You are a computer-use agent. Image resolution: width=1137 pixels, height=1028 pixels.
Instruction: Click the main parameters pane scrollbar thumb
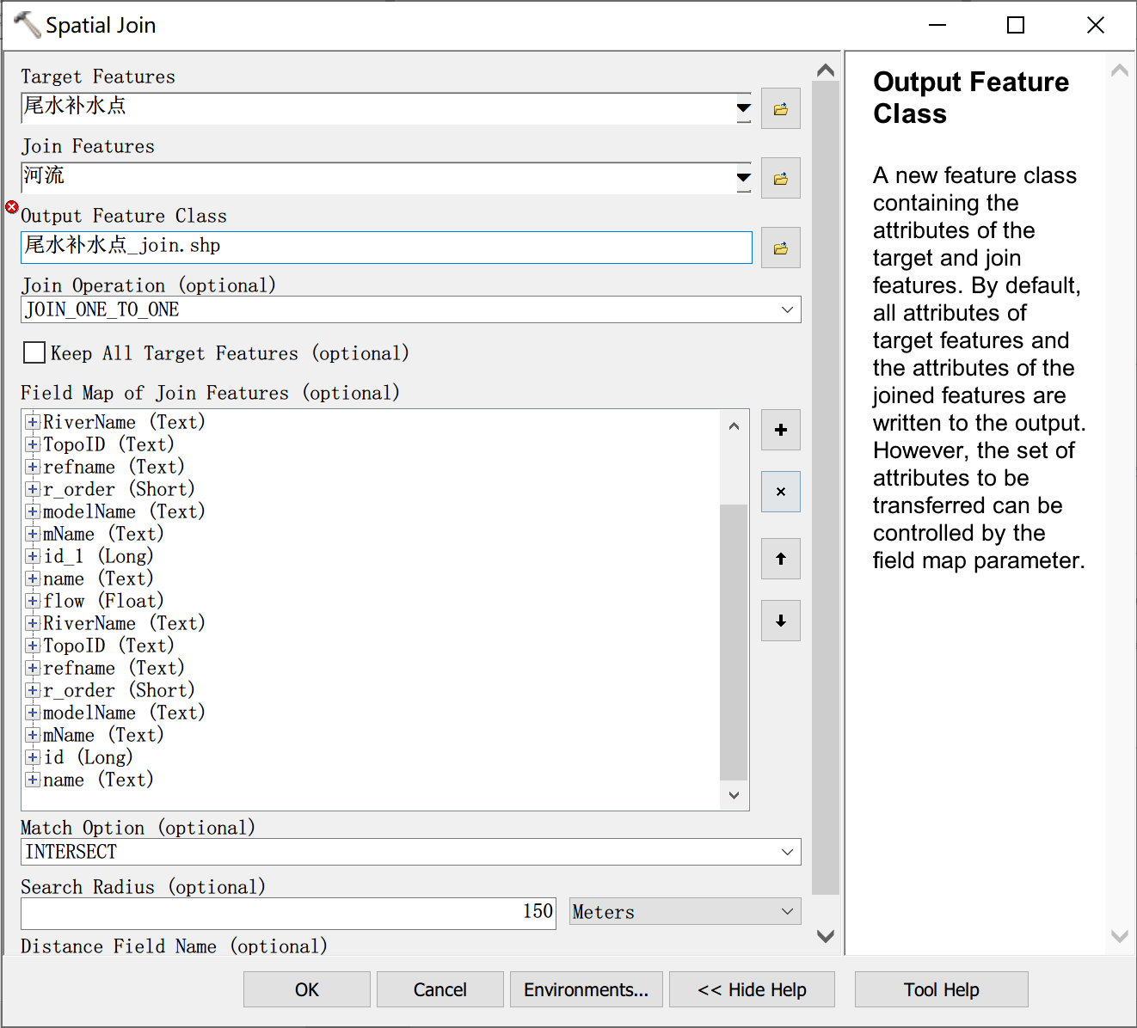(x=826, y=488)
